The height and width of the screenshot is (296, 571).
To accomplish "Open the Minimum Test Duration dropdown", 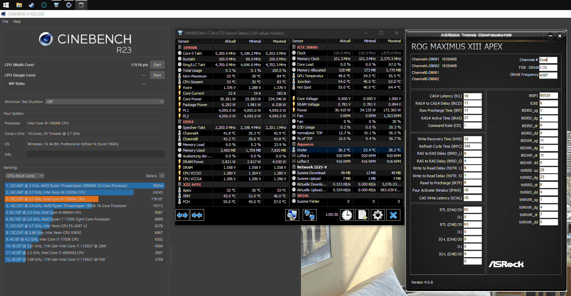I will (105, 102).
